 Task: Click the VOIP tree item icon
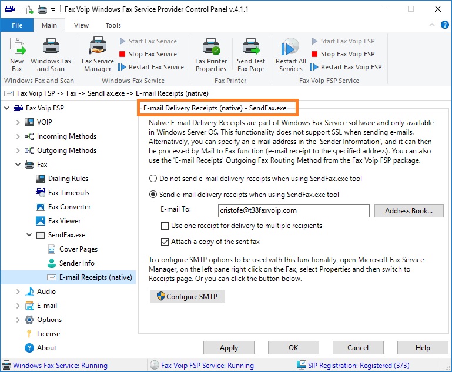(x=29, y=122)
